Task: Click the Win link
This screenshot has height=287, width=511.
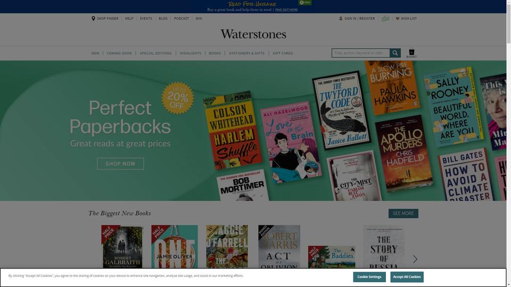Action: 199,19
